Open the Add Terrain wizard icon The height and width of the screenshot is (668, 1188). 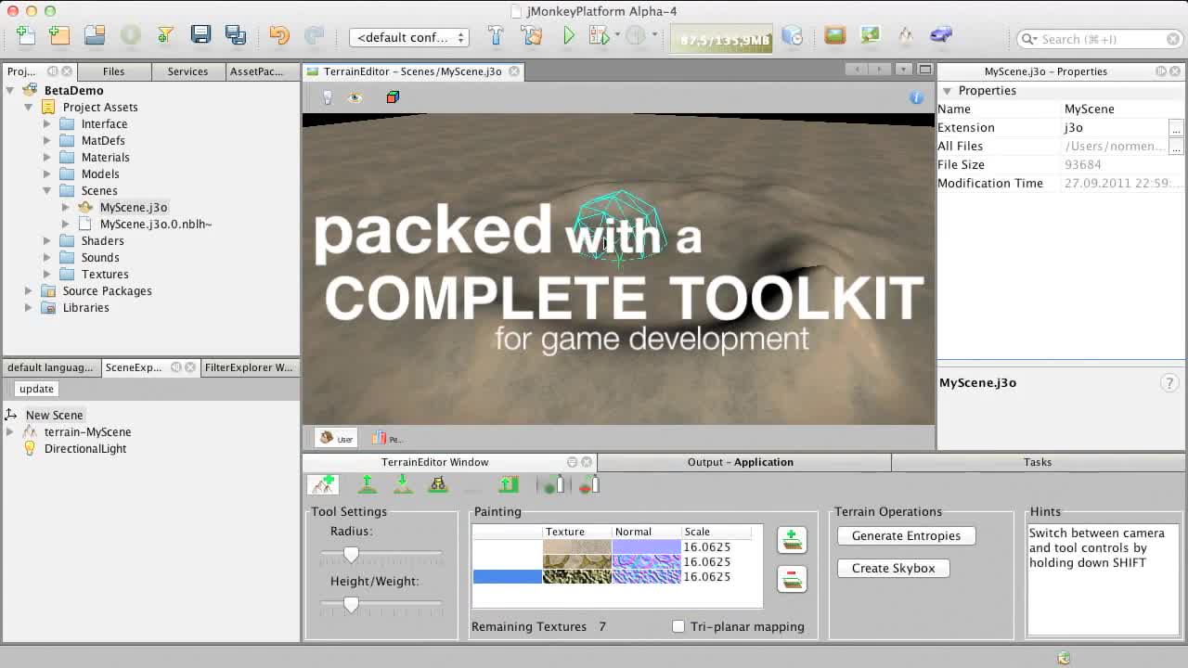[x=322, y=483]
